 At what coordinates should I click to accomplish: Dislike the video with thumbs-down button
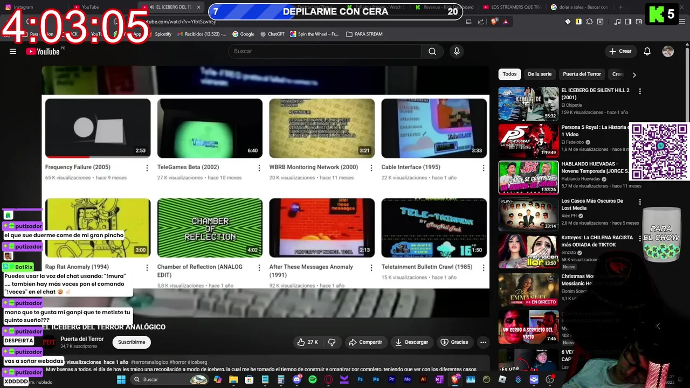point(332,342)
